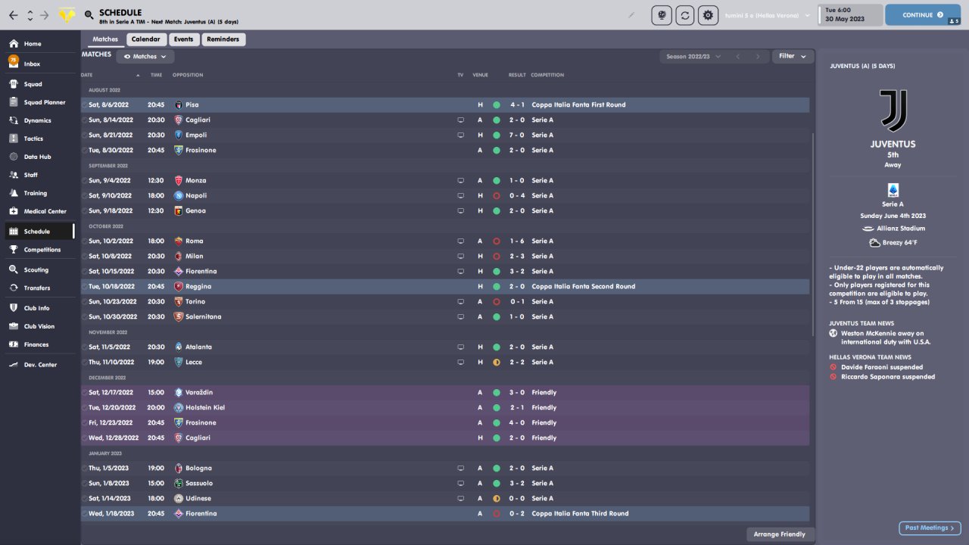
Task: Open the Scouting sidebar icon
Action: (14, 269)
